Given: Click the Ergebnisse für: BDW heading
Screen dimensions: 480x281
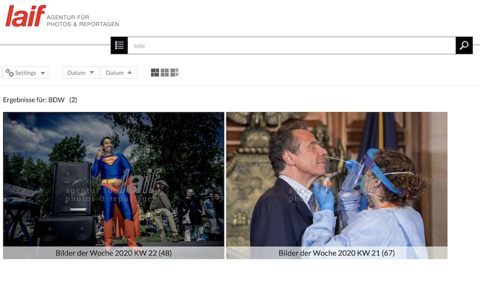Looking at the screenshot, I should click(x=34, y=100).
